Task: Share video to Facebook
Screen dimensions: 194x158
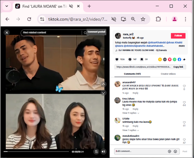Action: [x=179, y=59]
